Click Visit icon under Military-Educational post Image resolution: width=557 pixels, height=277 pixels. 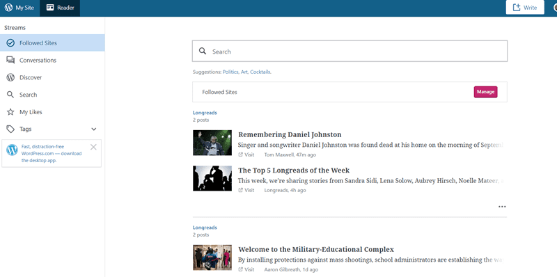pos(240,269)
